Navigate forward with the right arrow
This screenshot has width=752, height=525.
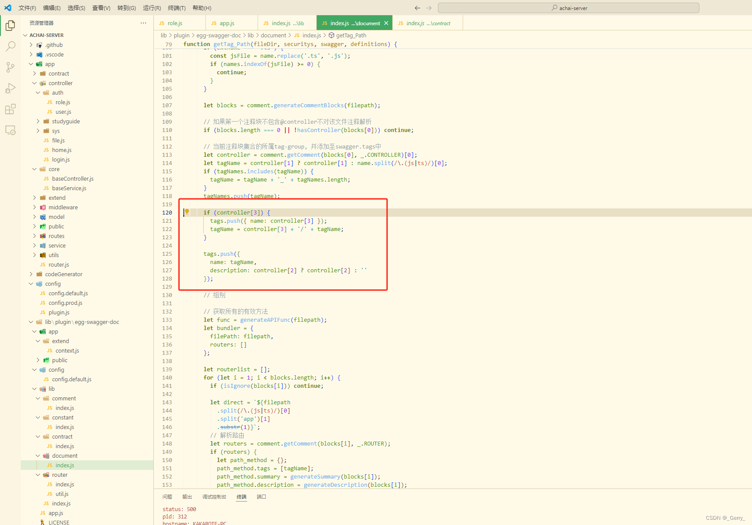(429, 8)
